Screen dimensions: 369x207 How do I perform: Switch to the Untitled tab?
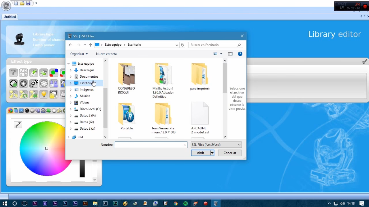pos(10,17)
